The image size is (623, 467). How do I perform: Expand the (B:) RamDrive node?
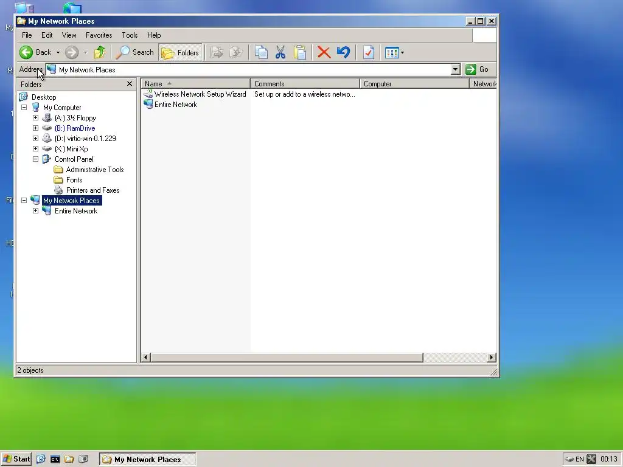click(36, 128)
